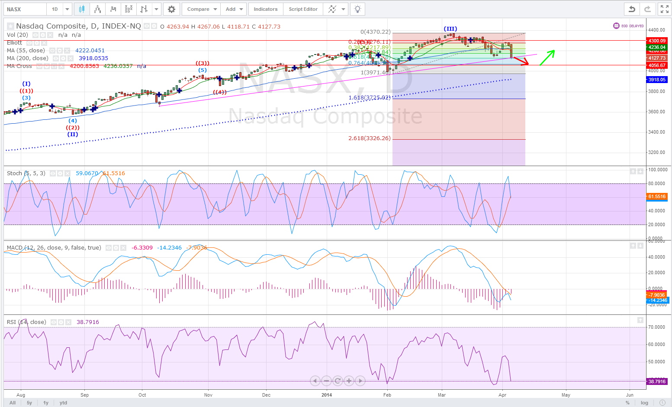Select the ytd time range
Image resolution: width=672 pixels, height=407 pixels.
63,403
